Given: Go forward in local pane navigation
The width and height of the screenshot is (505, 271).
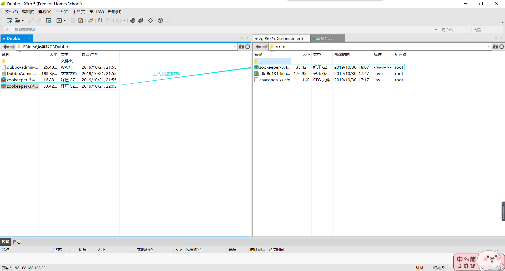Looking at the screenshot, I should click(x=12, y=47).
